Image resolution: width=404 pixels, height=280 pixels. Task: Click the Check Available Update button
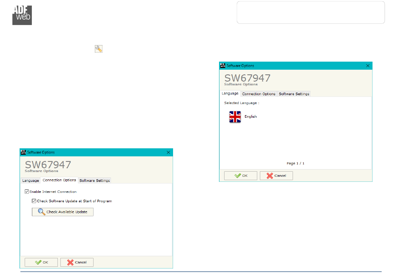pos(63,212)
